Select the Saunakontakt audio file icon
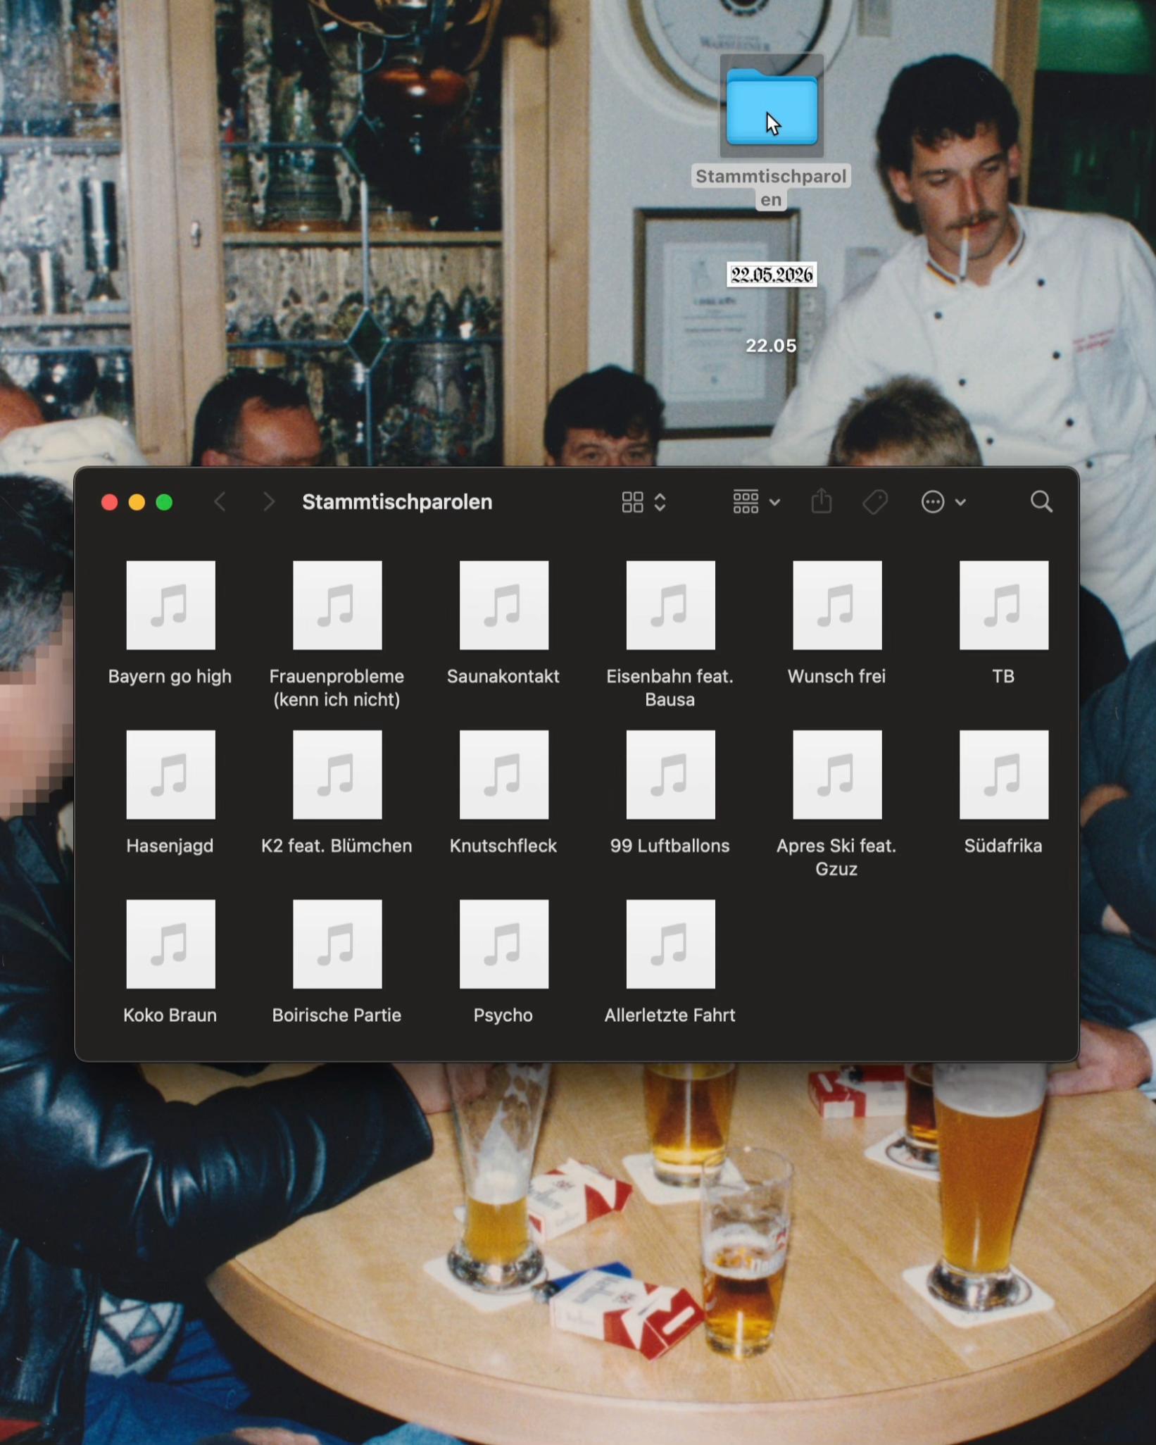This screenshot has height=1445, width=1156. tap(504, 605)
